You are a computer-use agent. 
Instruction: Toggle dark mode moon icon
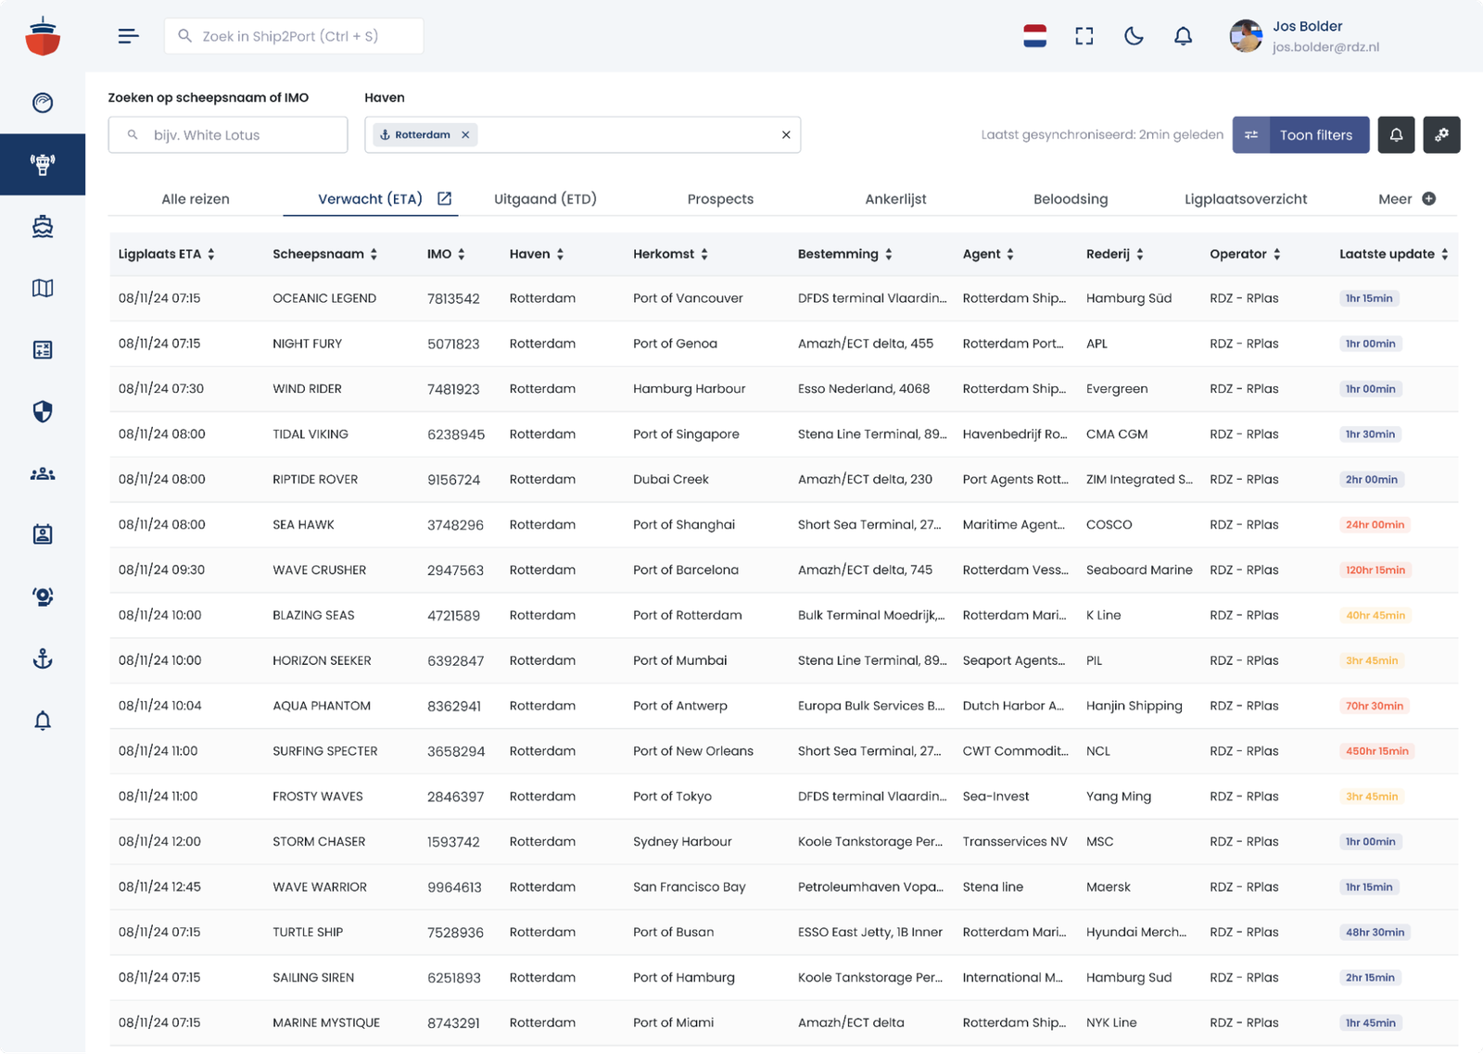point(1134,36)
